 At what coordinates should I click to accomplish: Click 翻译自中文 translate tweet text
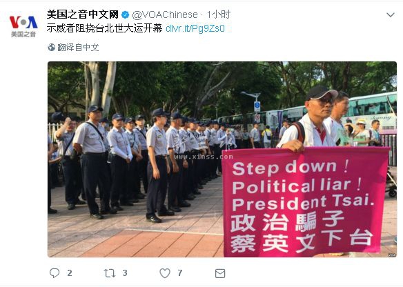click(78, 48)
